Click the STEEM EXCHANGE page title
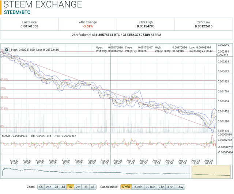Viewport: 234px width, 194px height. coord(43,4)
